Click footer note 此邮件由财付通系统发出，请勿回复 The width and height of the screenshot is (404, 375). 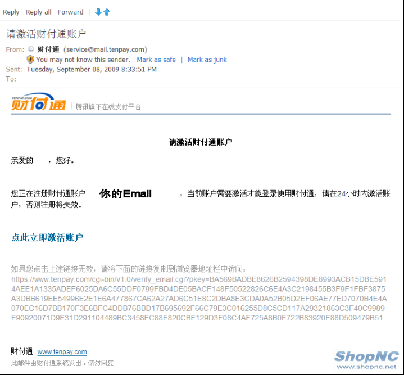click(x=62, y=363)
